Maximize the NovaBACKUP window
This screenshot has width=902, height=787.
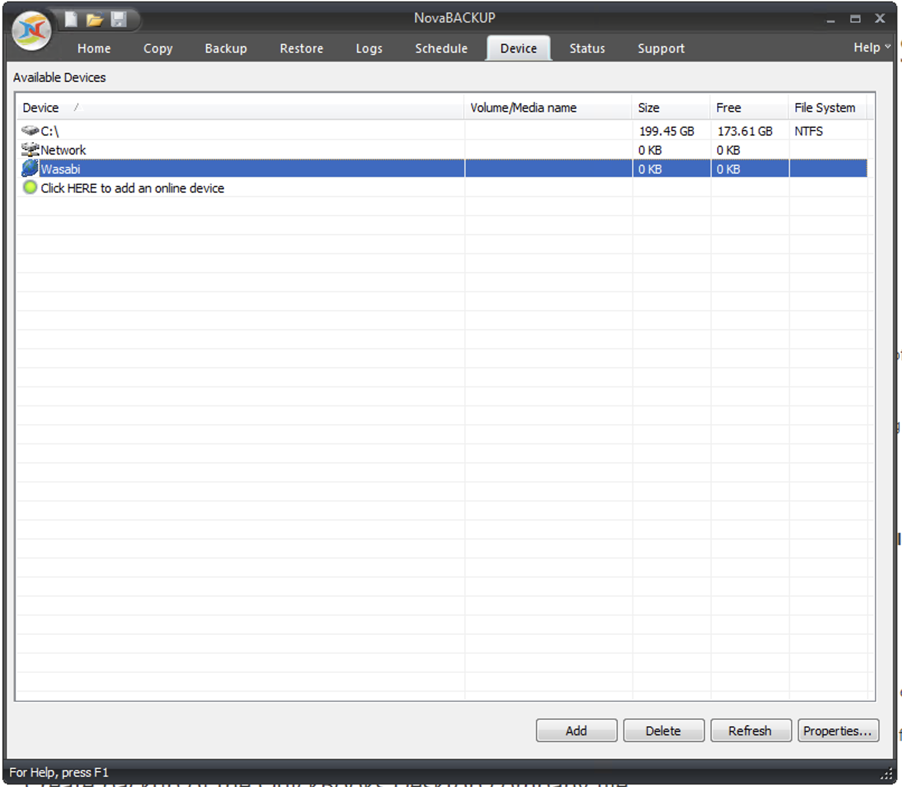(855, 19)
